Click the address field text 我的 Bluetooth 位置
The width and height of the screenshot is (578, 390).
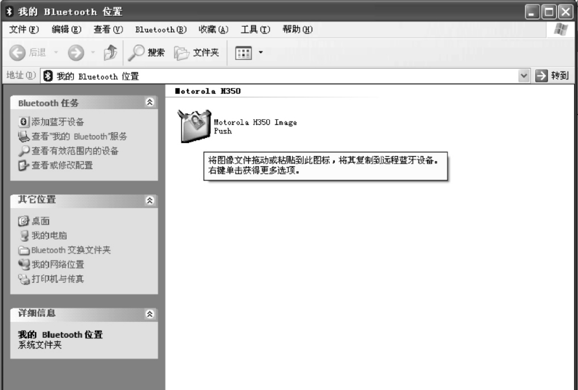click(98, 77)
